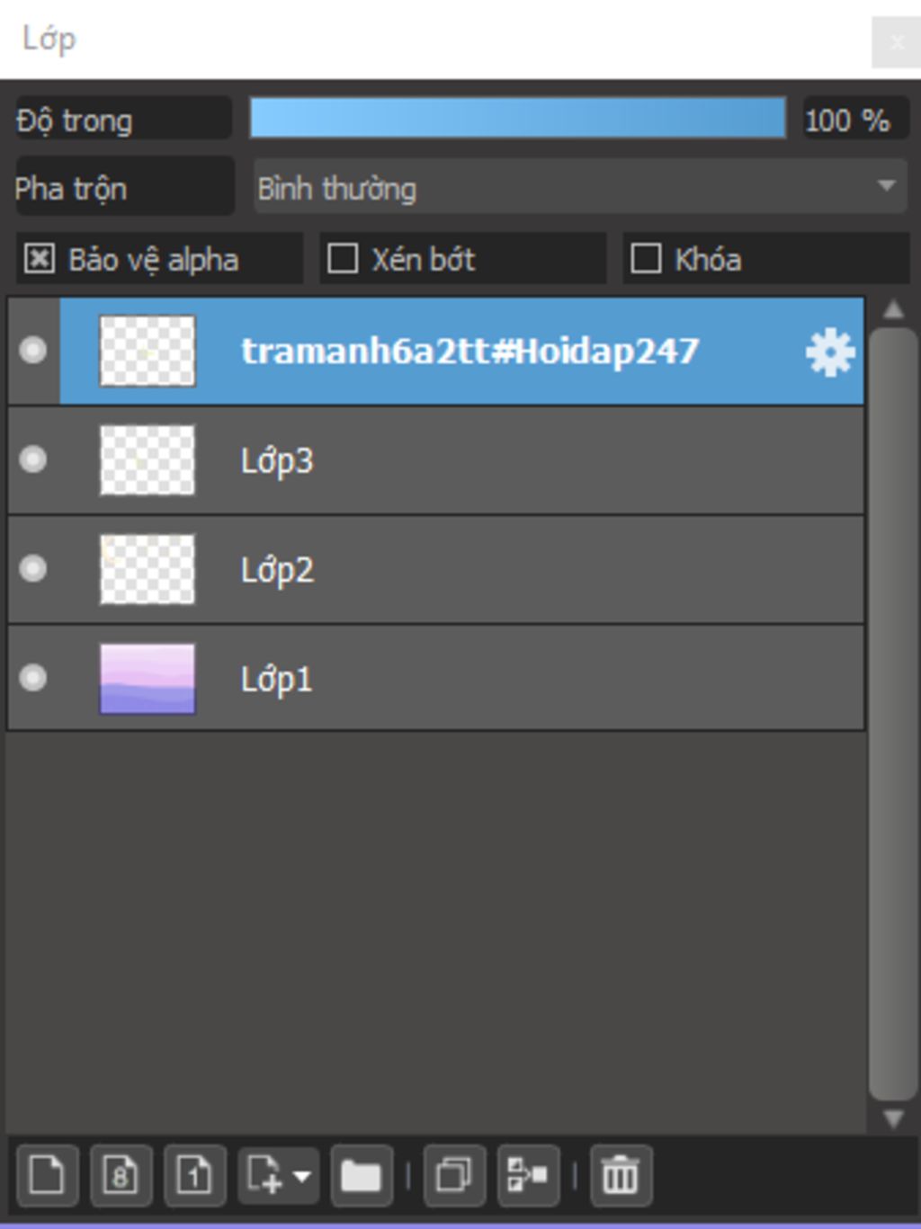Enable the Xén bớt checkbox

(343, 259)
